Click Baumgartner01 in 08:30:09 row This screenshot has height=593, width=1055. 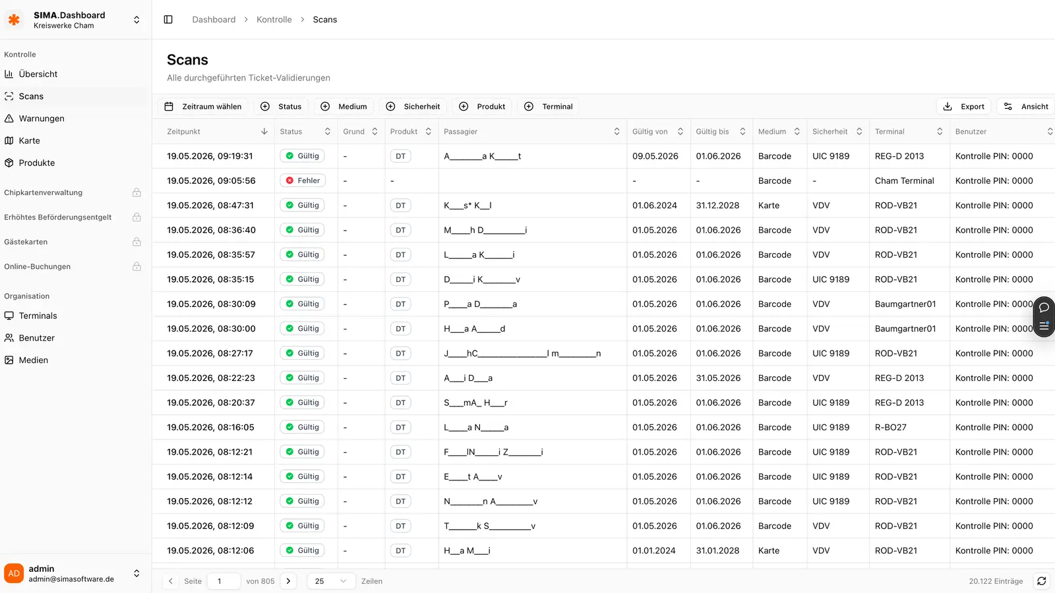pyautogui.click(x=905, y=304)
